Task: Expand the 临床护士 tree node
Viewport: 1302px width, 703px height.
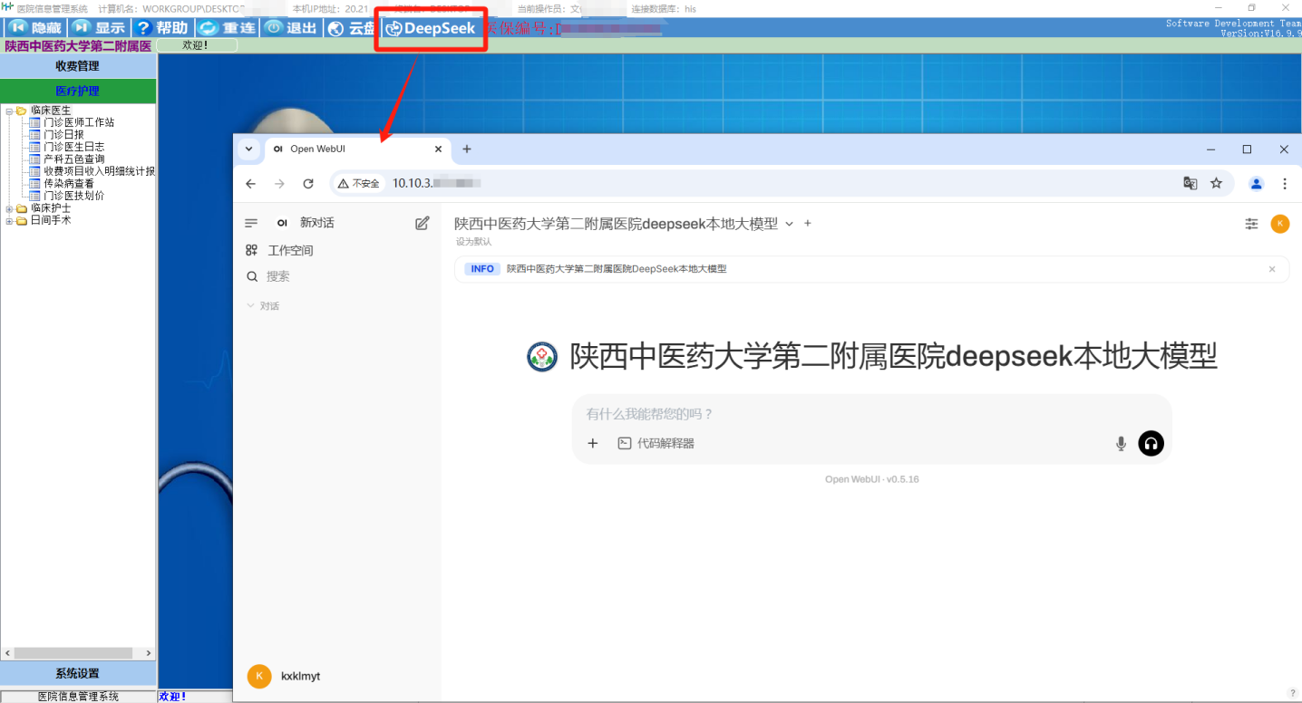Action: [x=9, y=208]
